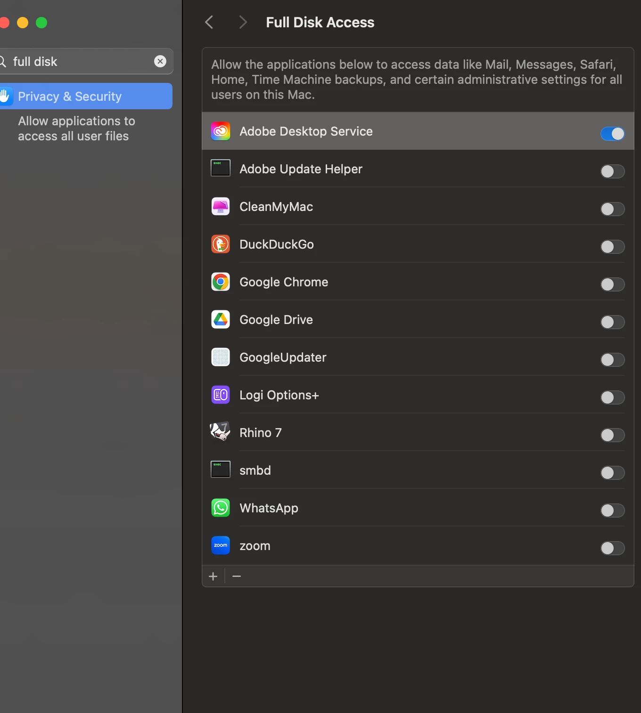This screenshot has height=713, width=641.
Task: Add an application with the plus button
Action: click(213, 576)
